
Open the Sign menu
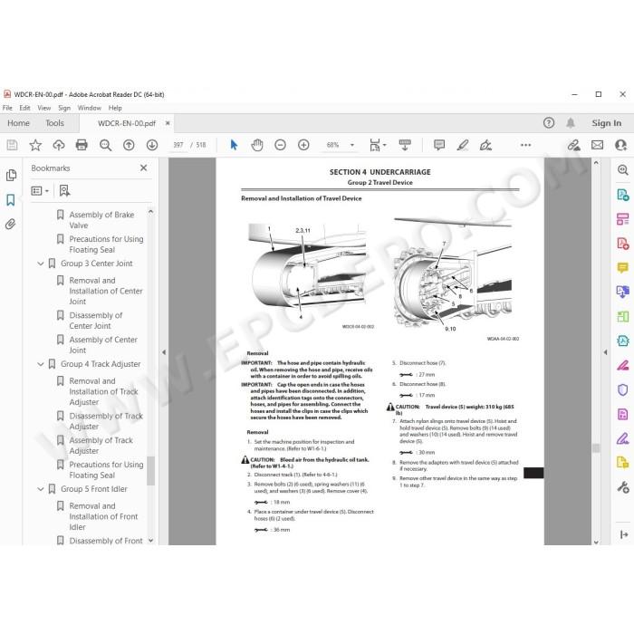coord(64,108)
